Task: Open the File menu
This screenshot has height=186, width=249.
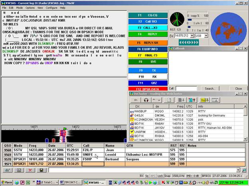Action: click(x=4, y=8)
